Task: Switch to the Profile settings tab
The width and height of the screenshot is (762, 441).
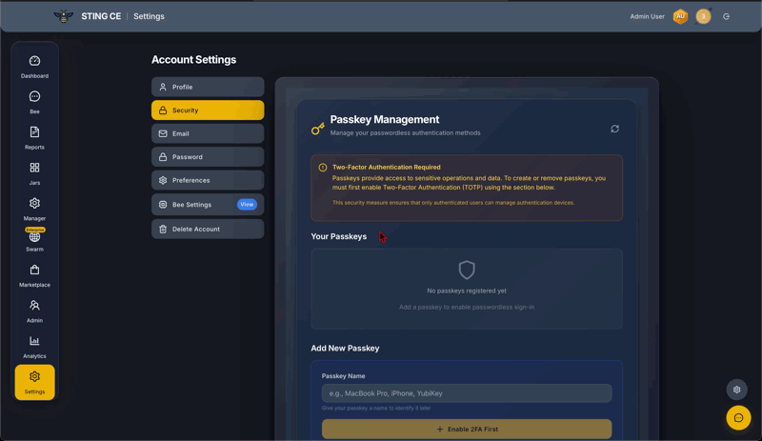Action: (208, 87)
